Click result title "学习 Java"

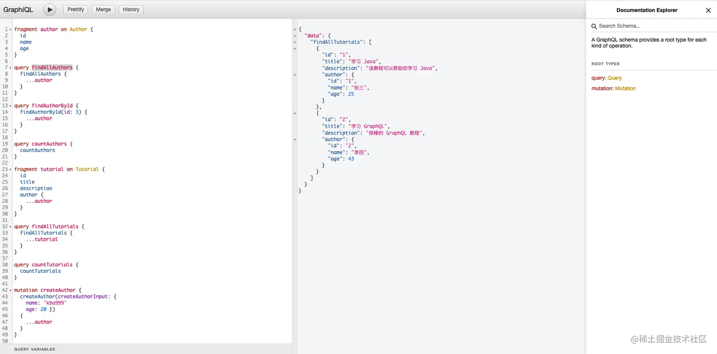(x=366, y=62)
